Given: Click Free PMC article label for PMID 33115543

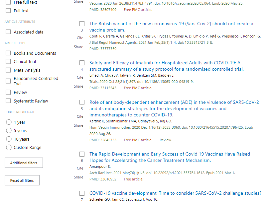Looking at the screenshot, I should [x=138, y=88].
